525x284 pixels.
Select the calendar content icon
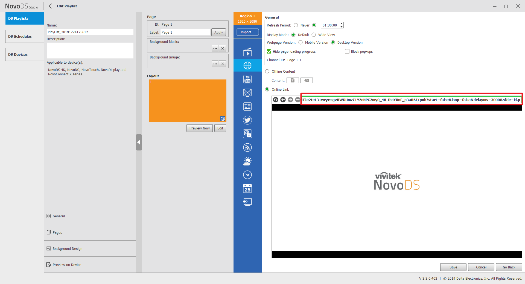click(247, 188)
